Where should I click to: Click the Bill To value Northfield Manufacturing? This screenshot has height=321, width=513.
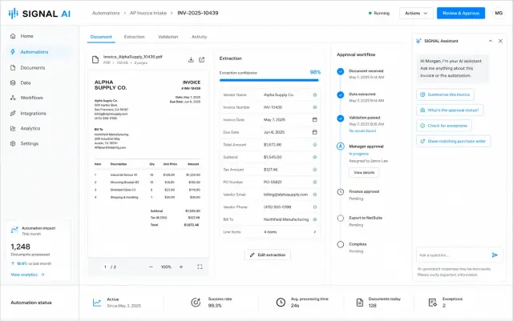(286, 219)
